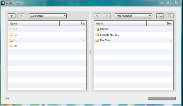Close the AudioLocker window

176,2
